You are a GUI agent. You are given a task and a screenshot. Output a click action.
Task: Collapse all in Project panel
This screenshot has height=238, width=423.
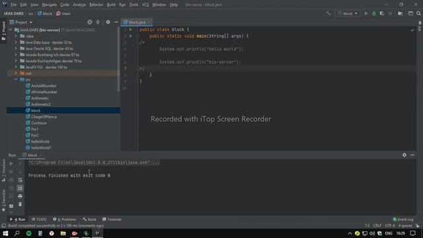[x=98, y=22]
